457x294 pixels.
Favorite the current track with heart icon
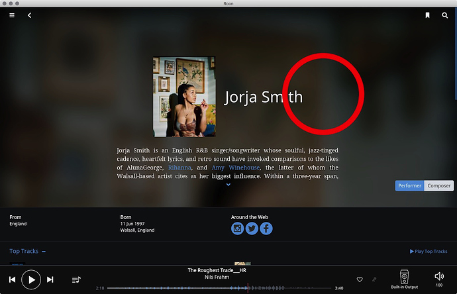tap(360, 279)
